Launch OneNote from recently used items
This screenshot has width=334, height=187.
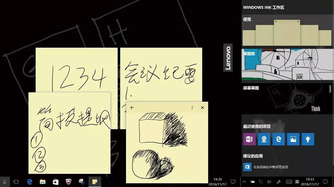[249, 139]
